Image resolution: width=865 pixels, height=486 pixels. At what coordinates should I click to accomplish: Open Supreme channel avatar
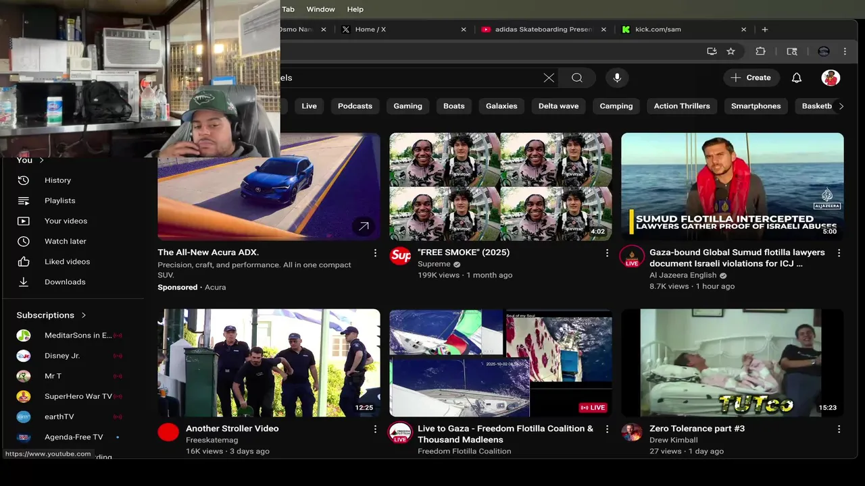coord(401,256)
